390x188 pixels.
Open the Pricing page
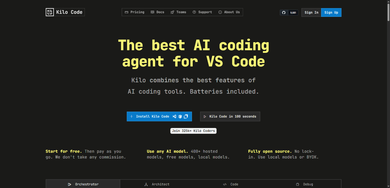135,12
